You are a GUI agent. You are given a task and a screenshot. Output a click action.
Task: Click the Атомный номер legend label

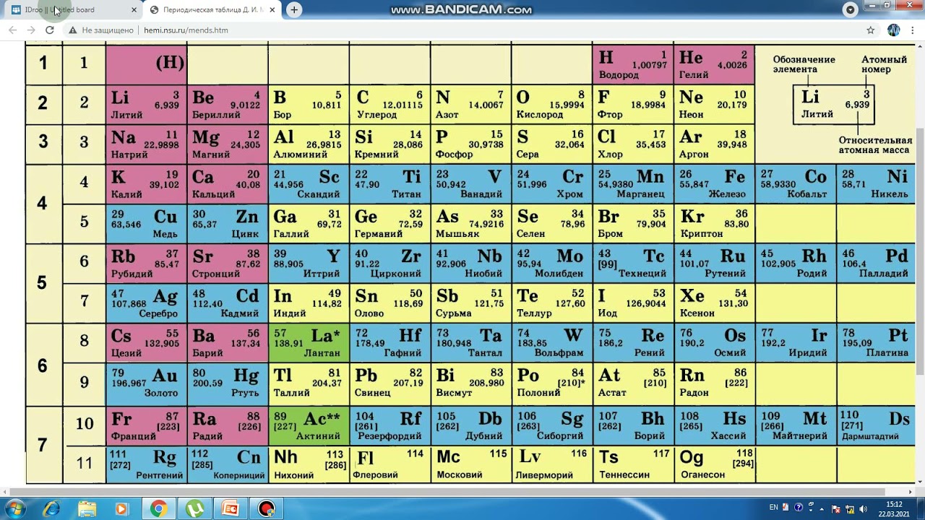point(885,64)
